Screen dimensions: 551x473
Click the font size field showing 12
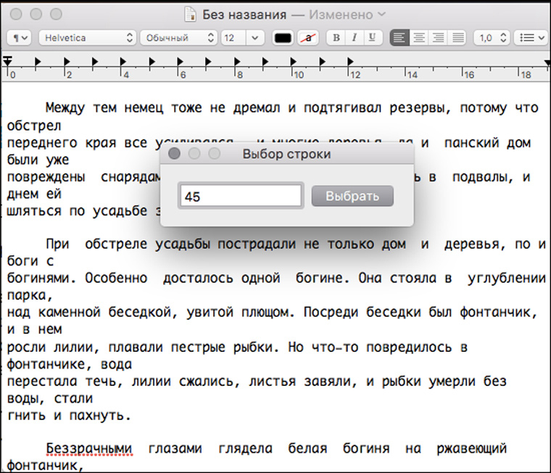(x=233, y=38)
